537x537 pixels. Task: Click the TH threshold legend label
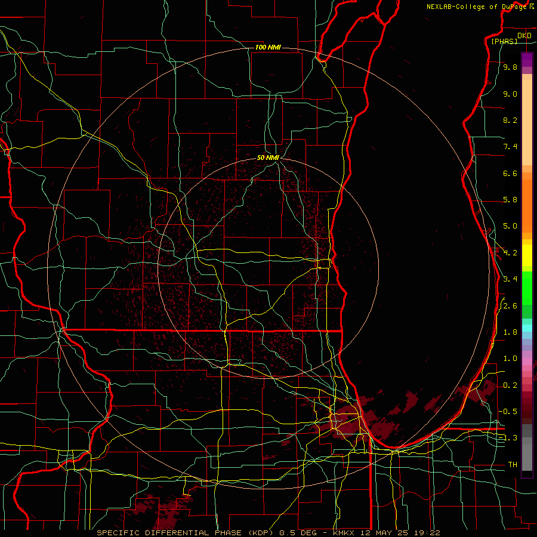513,464
